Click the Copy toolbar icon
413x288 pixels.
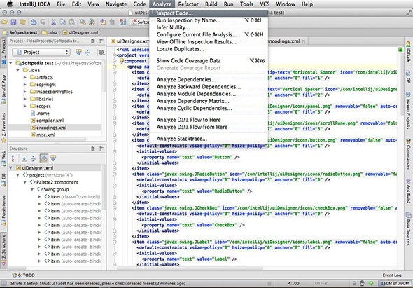(x=63, y=22)
